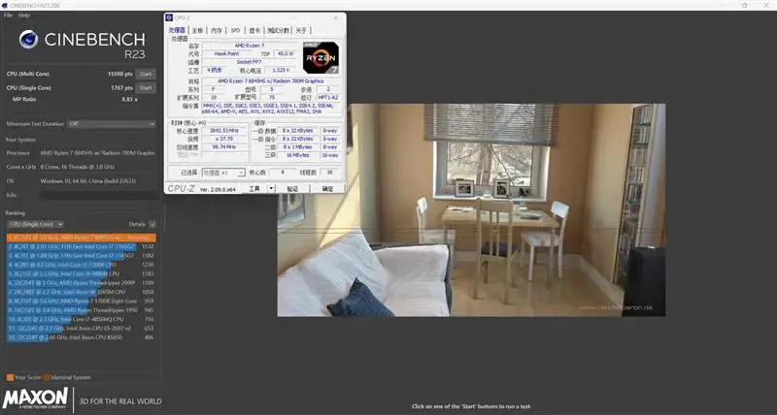This screenshot has height=415, width=777.
Task: Select the Threadripper 1950 ranking row
Action: pyautogui.click(x=82, y=310)
